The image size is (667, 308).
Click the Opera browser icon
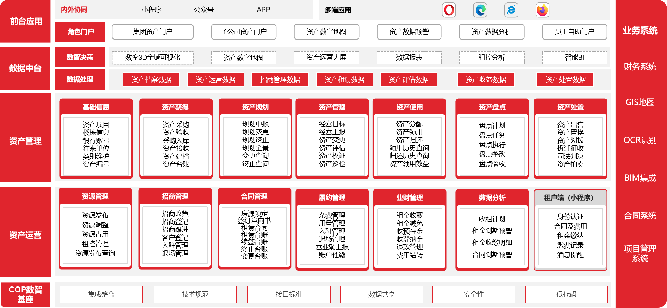pyautogui.click(x=449, y=10)
